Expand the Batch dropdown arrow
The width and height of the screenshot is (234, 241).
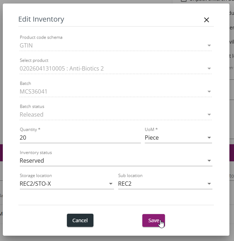tap(209, 91)
